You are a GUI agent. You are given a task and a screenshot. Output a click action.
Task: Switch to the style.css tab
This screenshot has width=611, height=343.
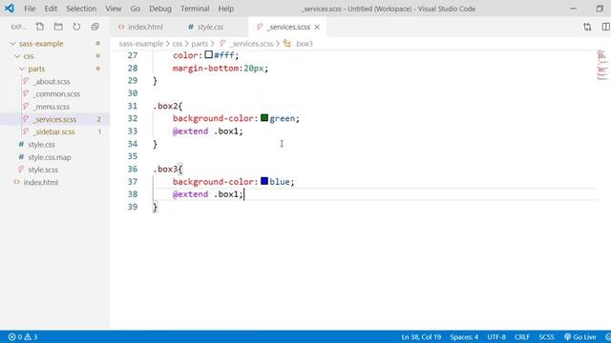pos(206,27)
